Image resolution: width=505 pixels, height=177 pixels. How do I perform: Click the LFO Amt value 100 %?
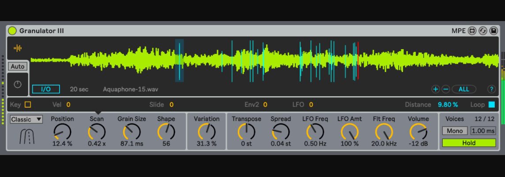pyautogui.click(x=350, y=144)
